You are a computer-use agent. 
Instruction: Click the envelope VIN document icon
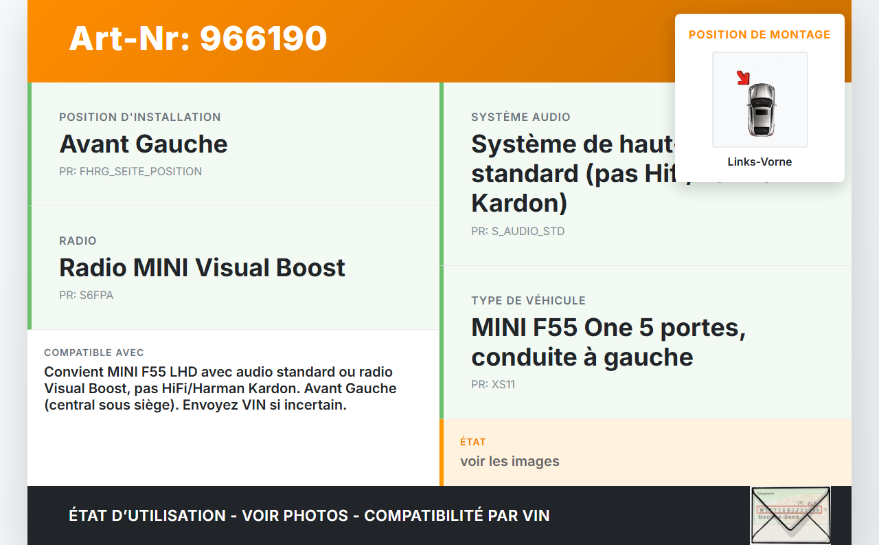pos(790,515)
